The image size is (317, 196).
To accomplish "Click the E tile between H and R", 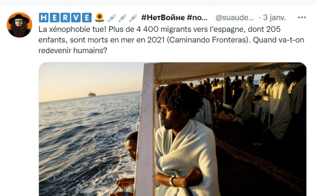I will (54, 18).
